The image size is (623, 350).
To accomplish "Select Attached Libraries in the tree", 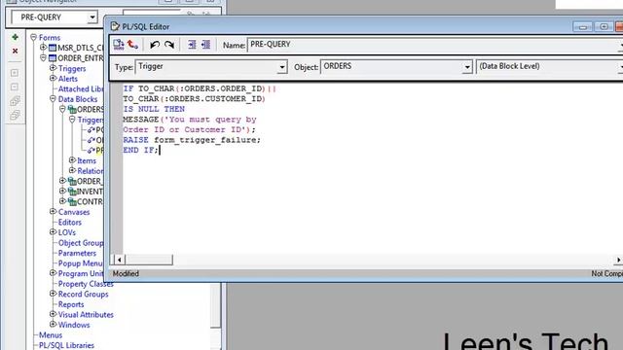I will click(81, 88).
